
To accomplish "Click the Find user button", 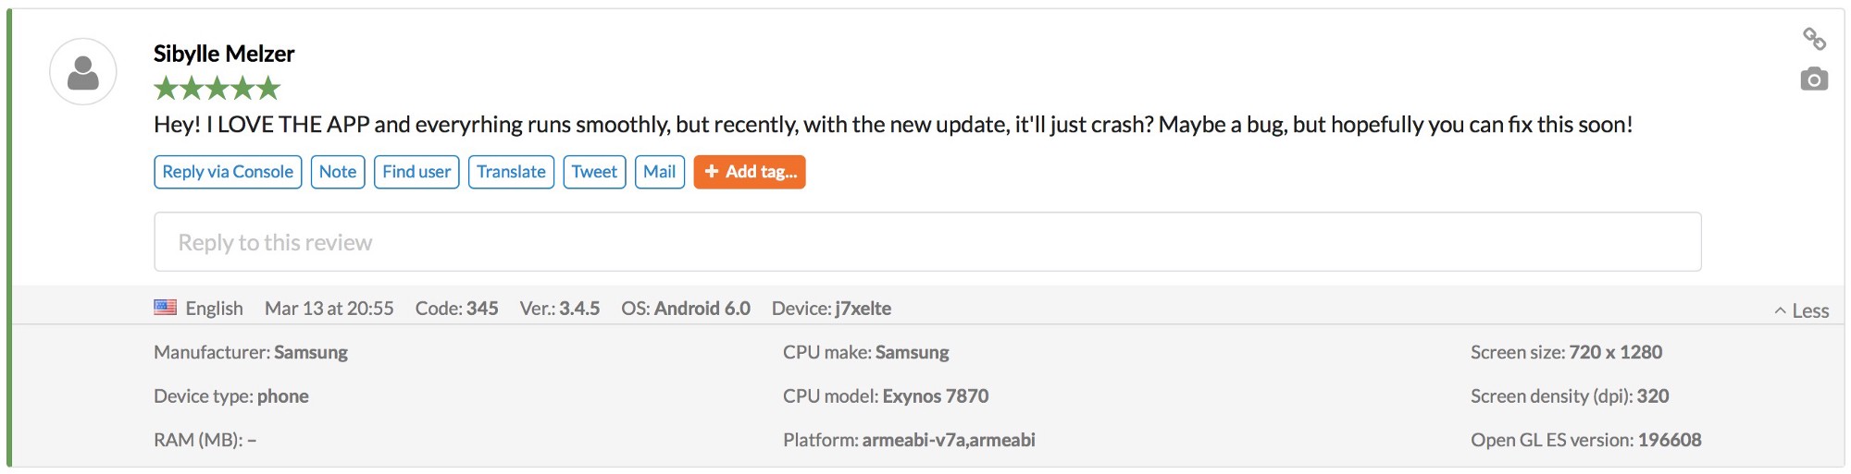I will [416, 172].
